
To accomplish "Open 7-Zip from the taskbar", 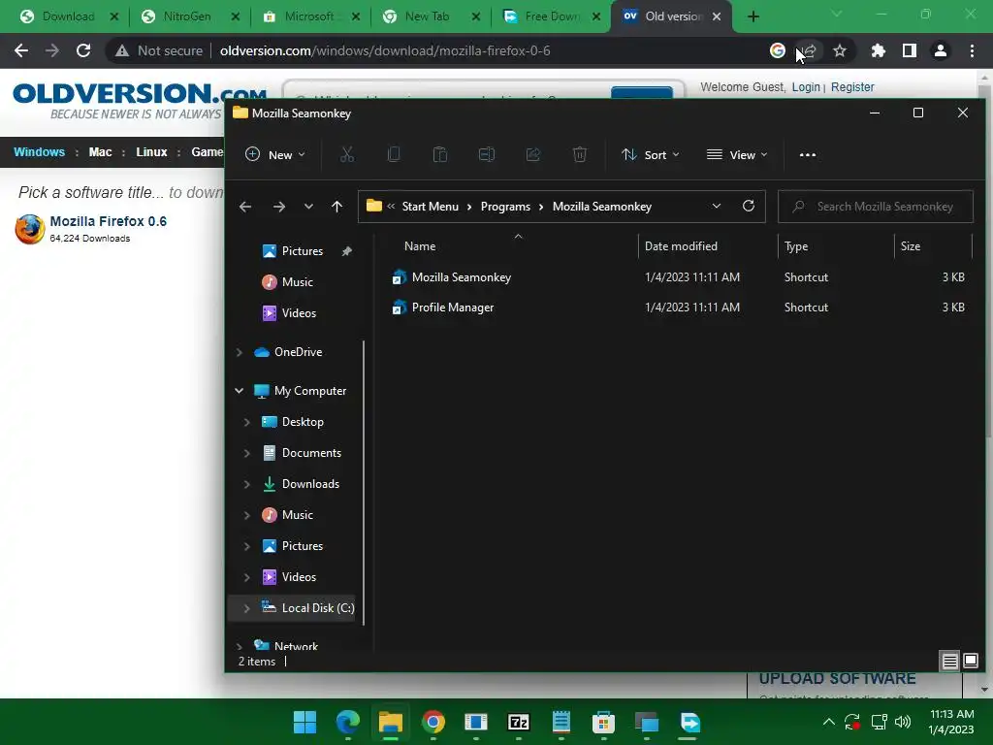I will (519, 722).
